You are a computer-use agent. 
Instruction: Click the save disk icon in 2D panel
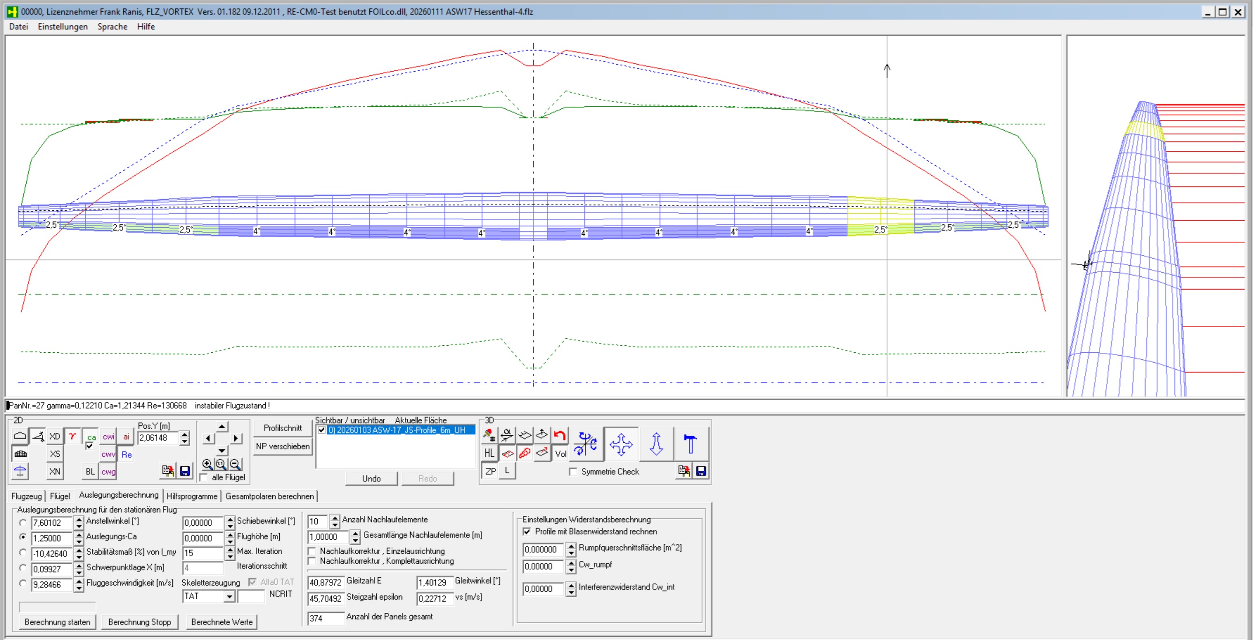click(x=185, y=471)
